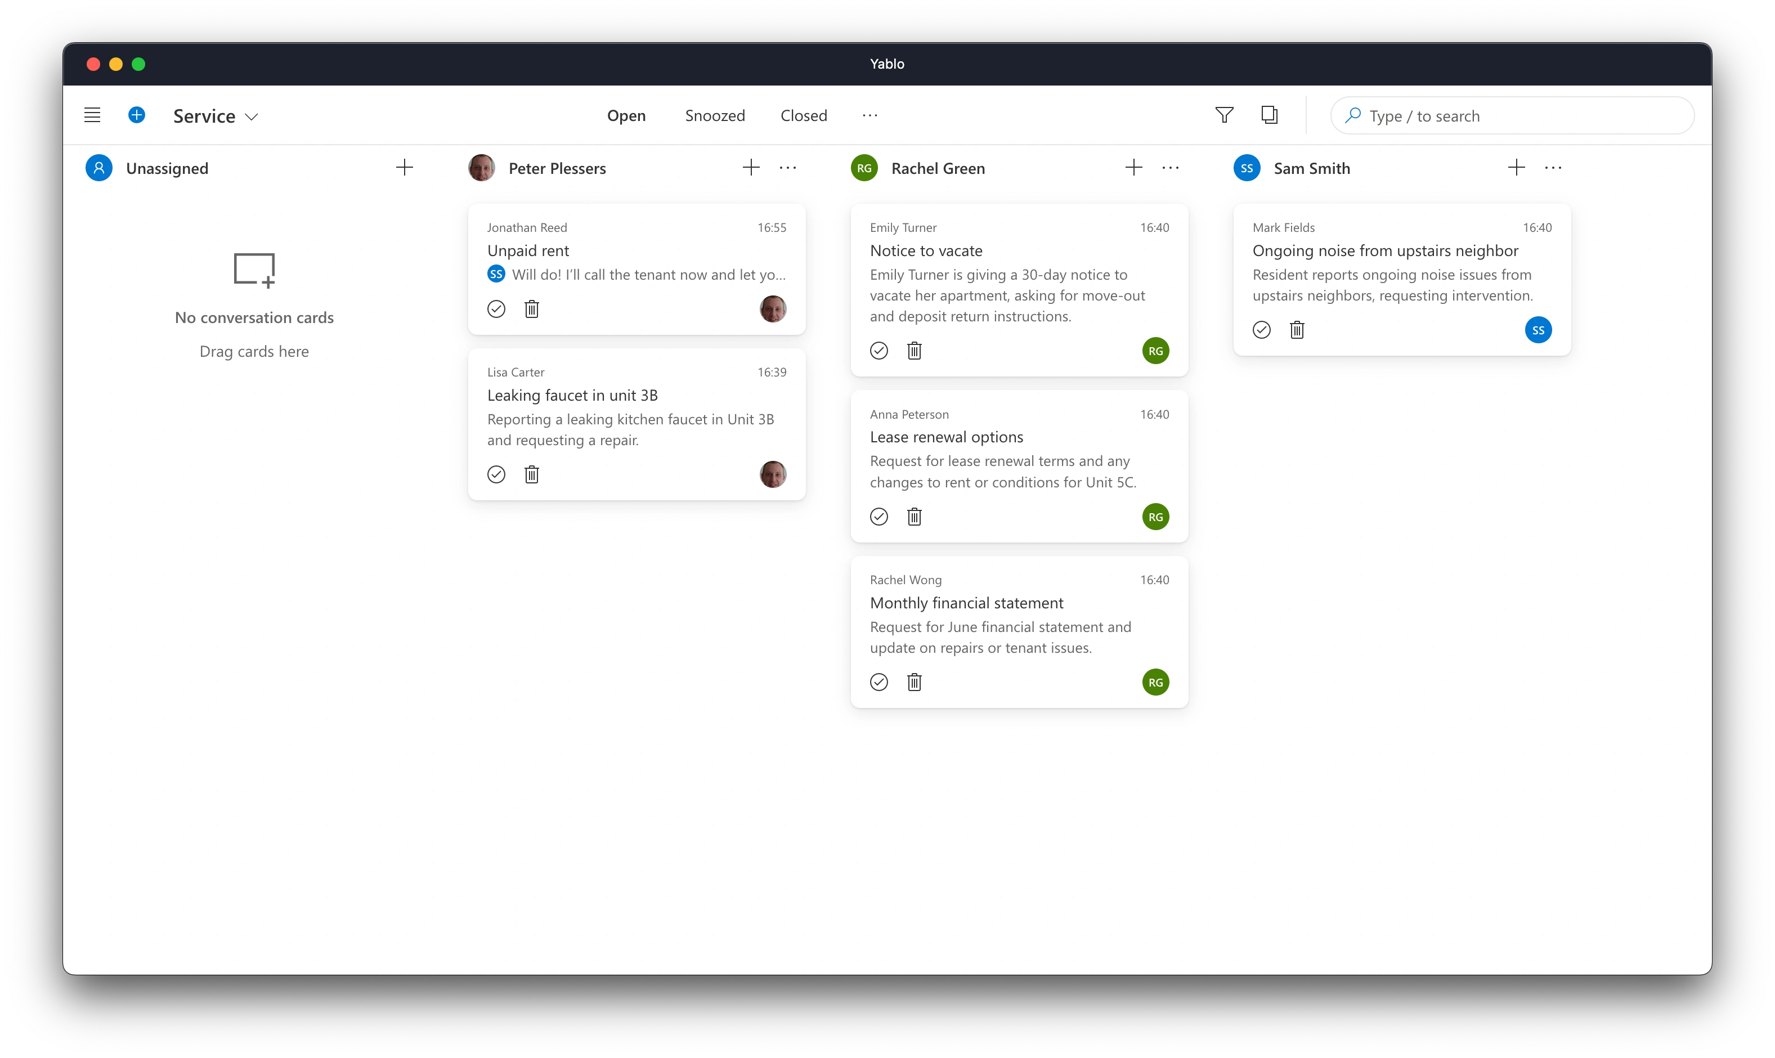Add a card to Peter Plessers column

pos(751,167)
